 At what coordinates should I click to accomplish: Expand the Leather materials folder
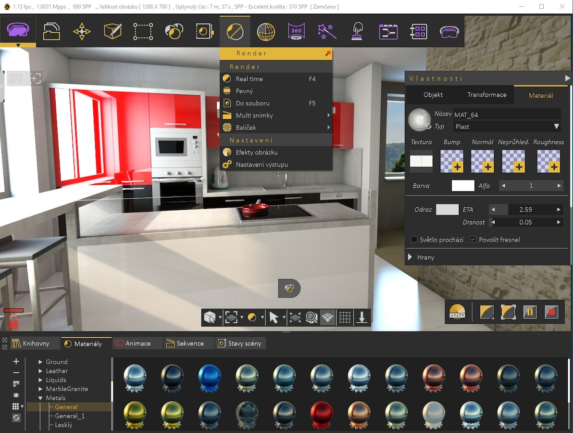(41, 371)
